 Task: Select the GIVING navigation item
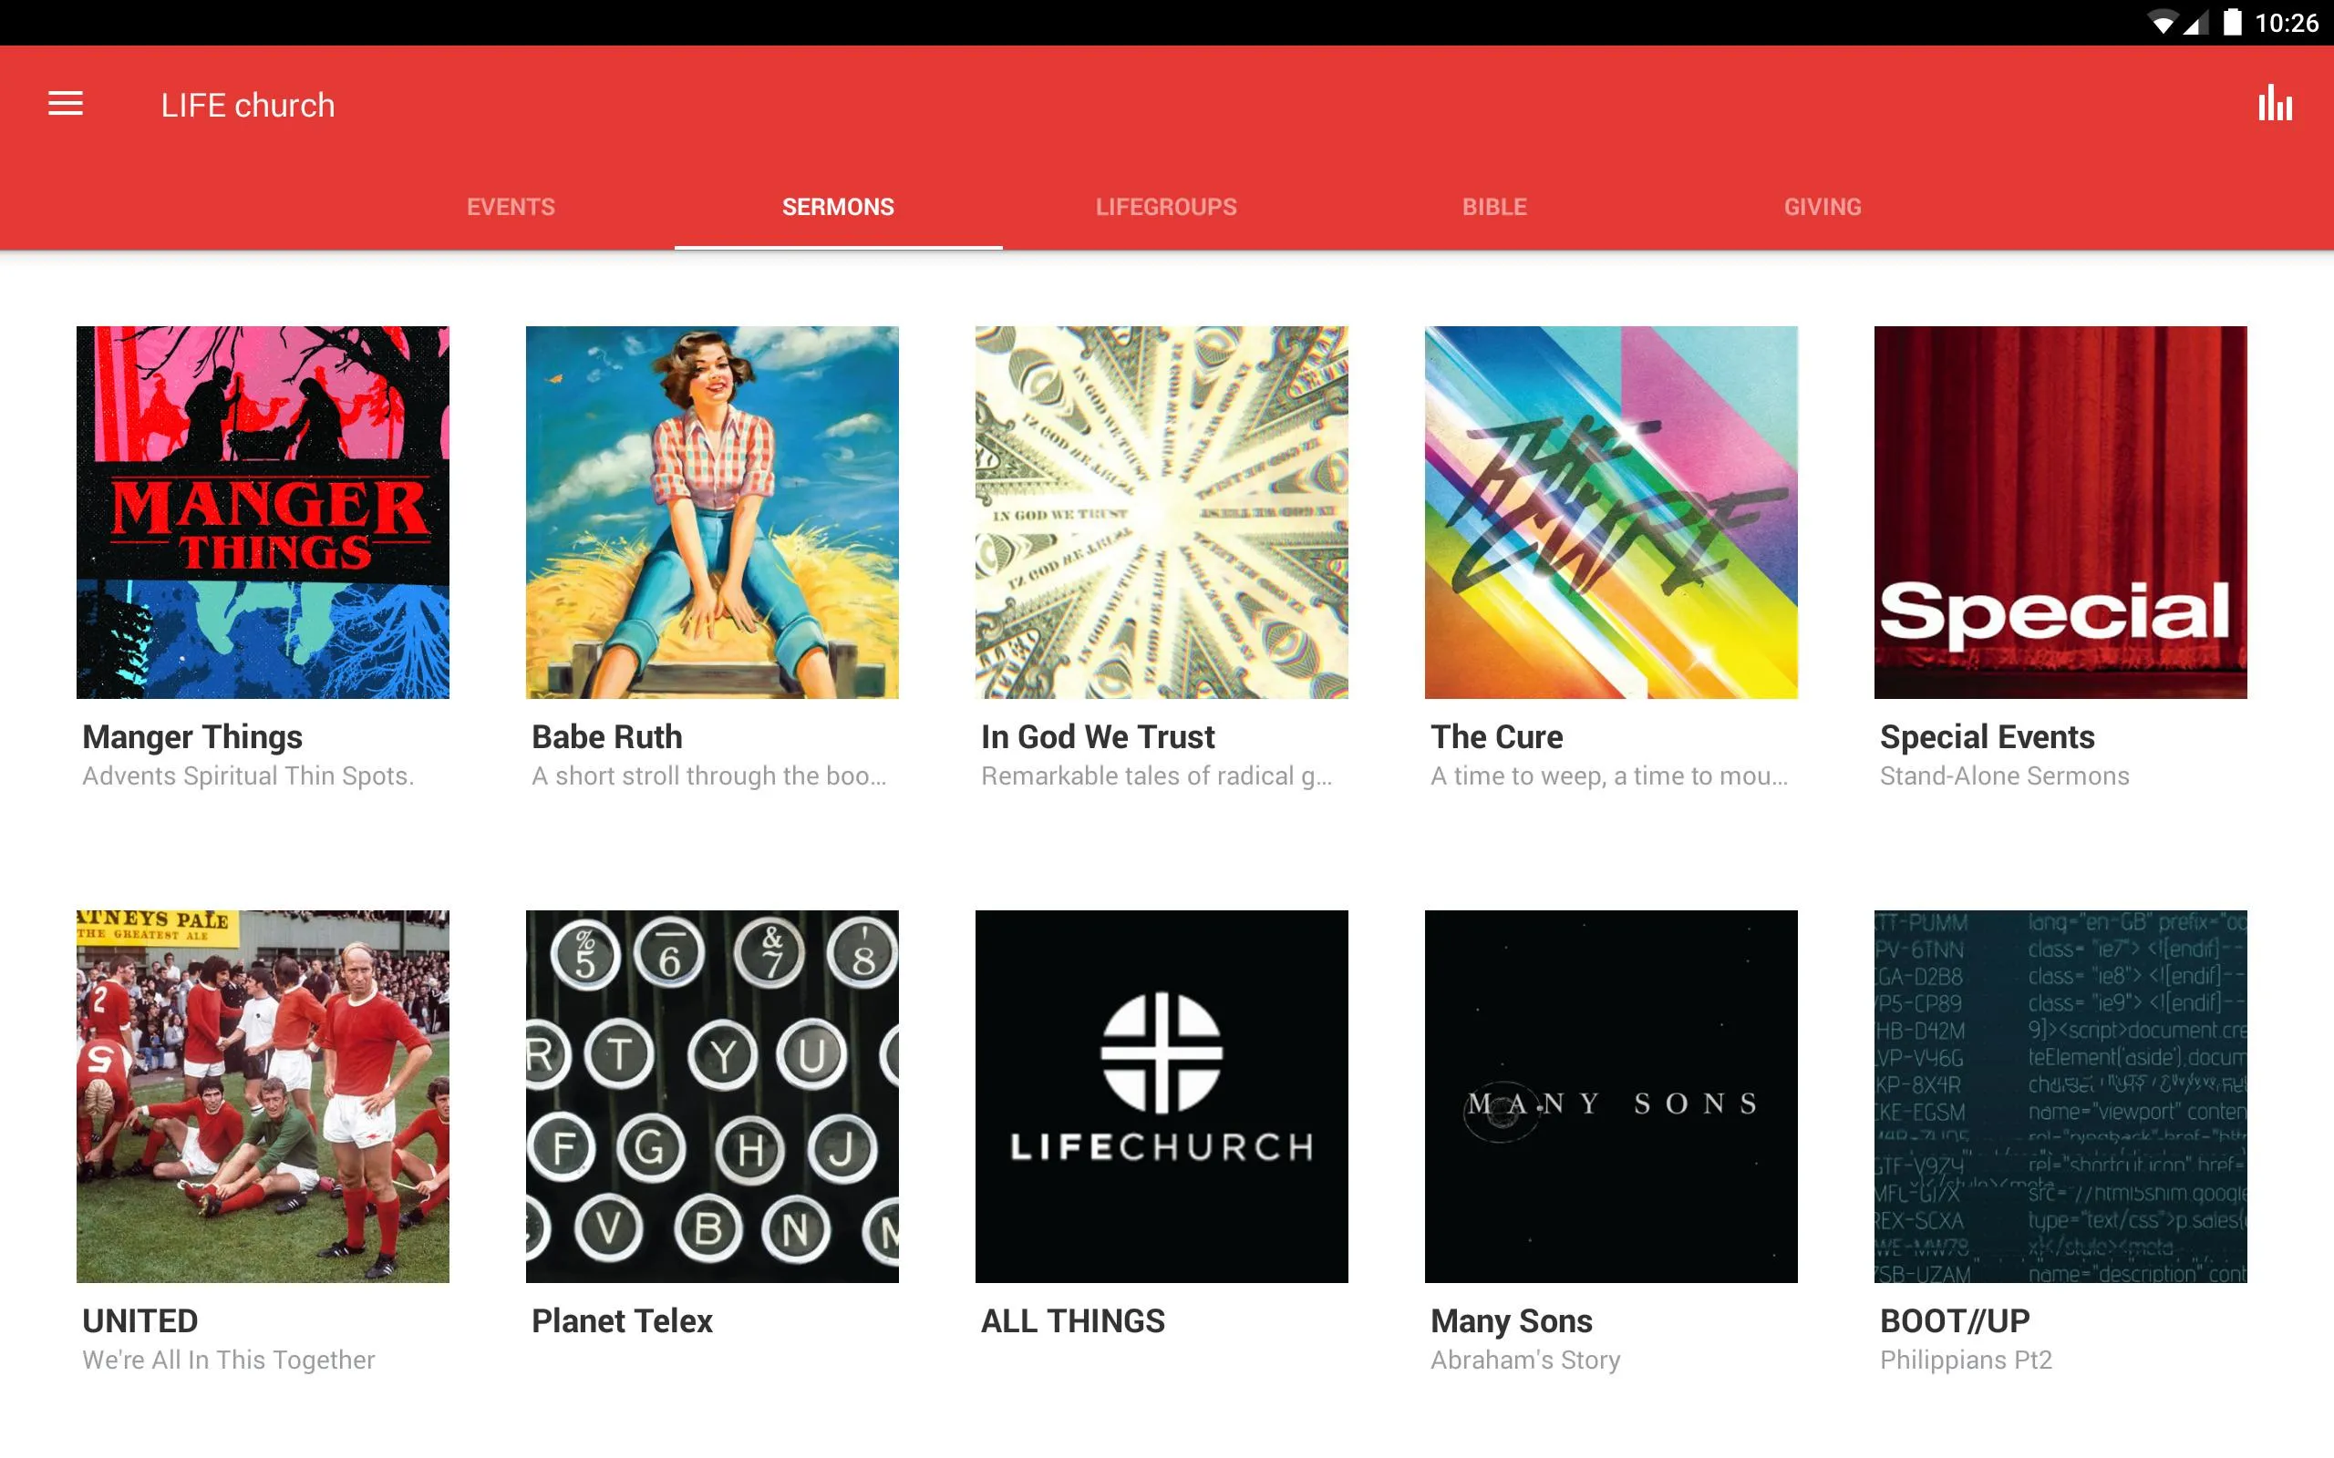tap(1822, 207)
